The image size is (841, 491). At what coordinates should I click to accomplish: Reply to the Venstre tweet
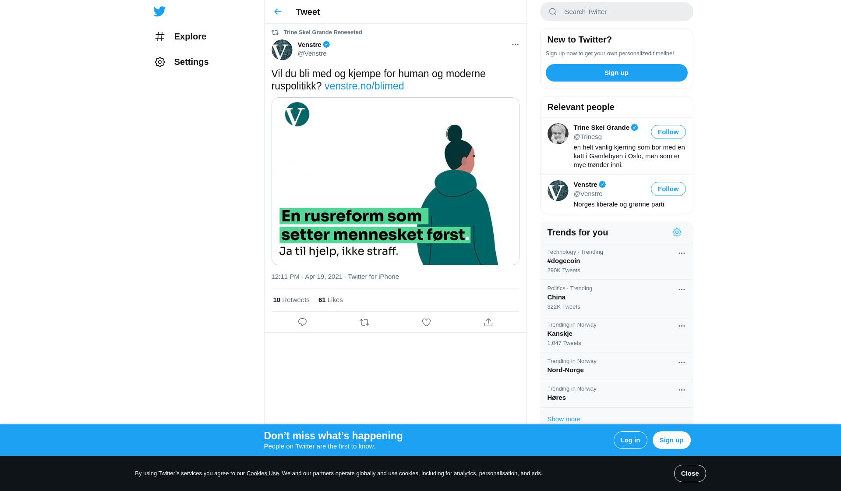[x=302, y=322]
